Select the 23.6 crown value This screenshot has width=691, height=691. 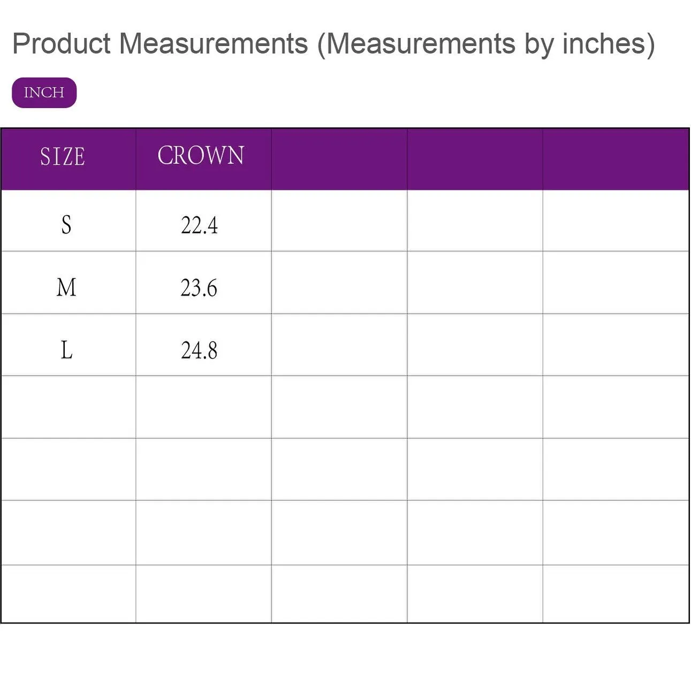coord(199,288)
